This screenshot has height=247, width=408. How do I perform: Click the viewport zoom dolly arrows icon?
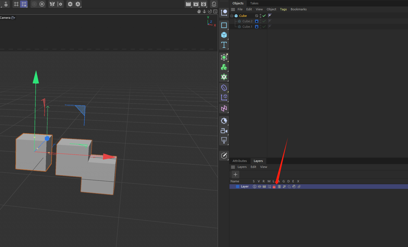(204, 11)
